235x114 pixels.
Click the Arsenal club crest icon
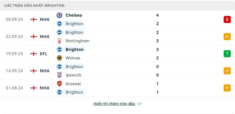click(x=60, y=84)
